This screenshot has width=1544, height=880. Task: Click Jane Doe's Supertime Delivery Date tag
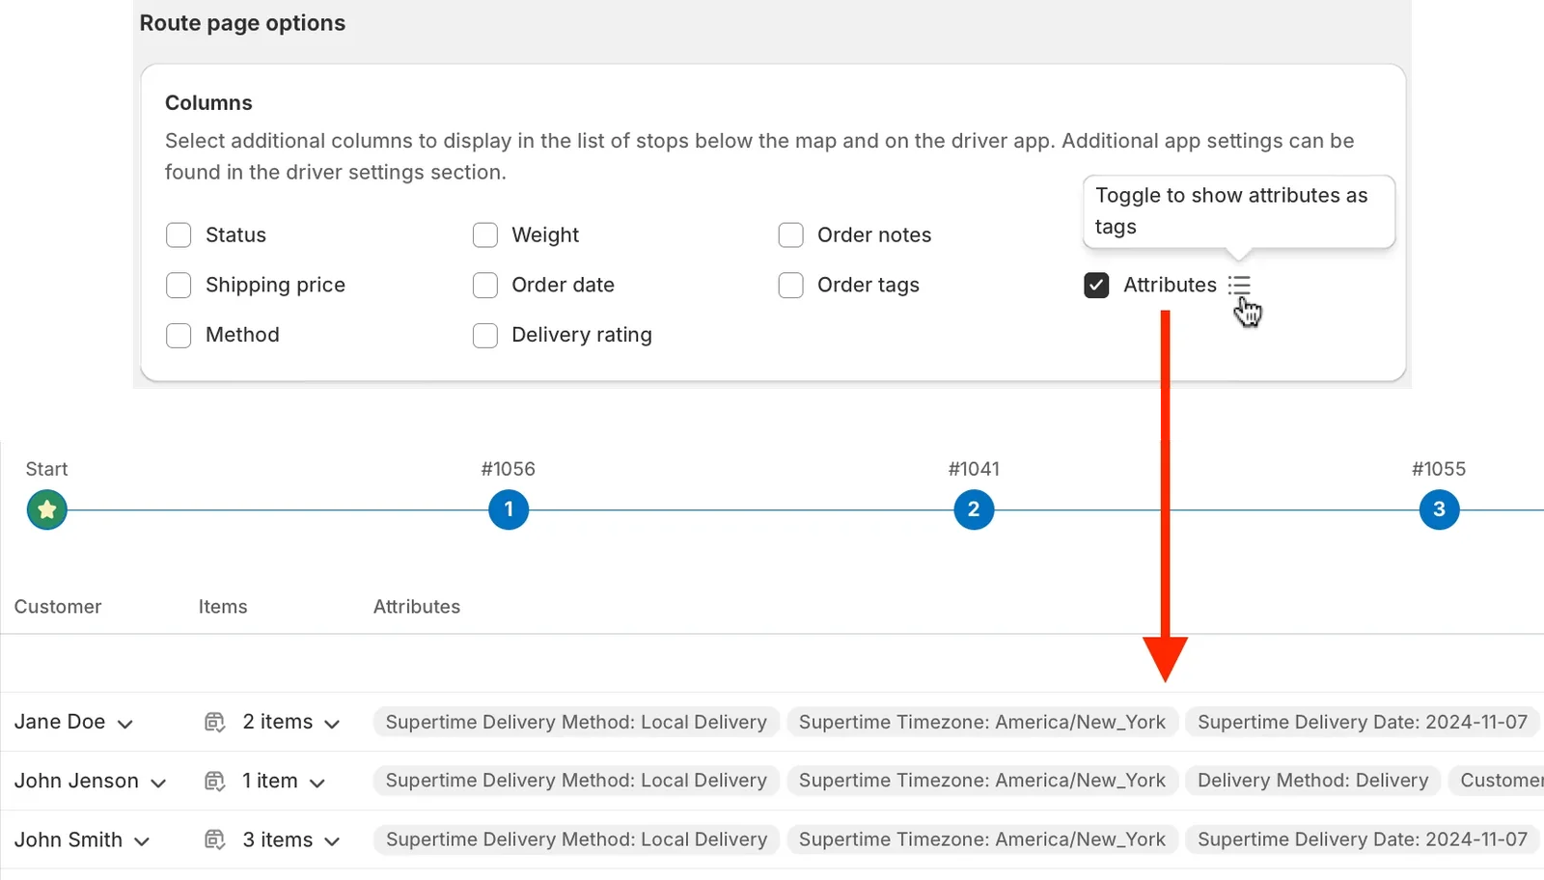(1363, 722)
